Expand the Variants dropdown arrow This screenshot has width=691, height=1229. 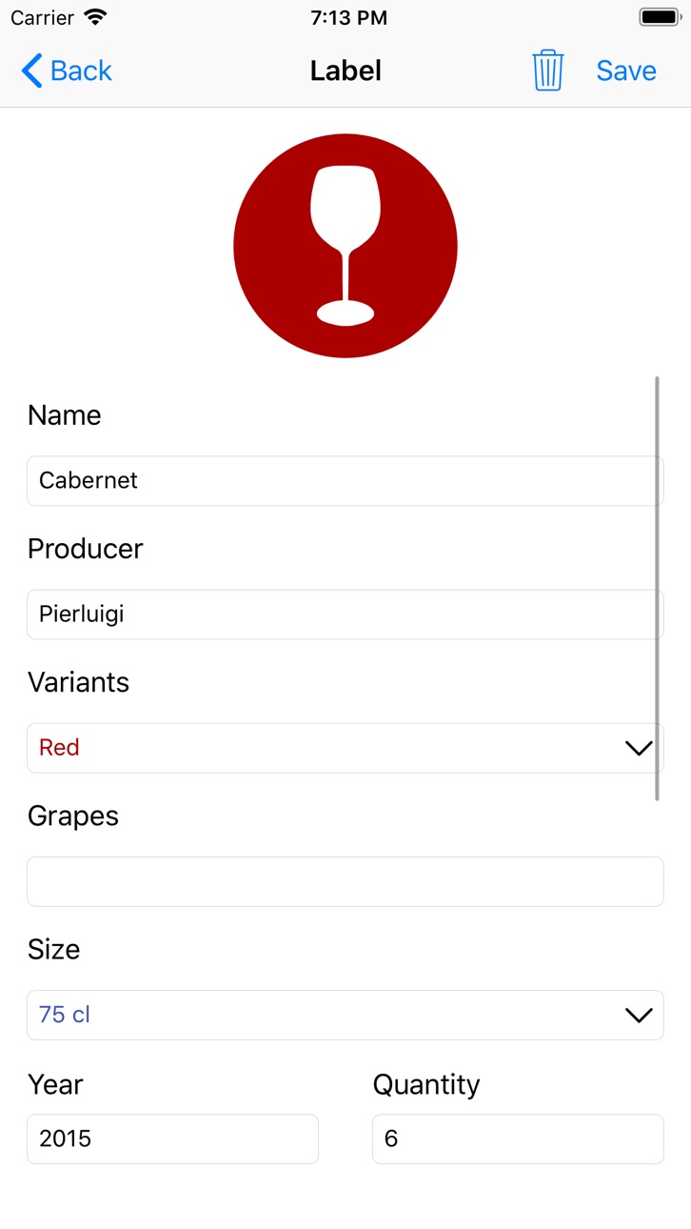[x=639, y=748]
